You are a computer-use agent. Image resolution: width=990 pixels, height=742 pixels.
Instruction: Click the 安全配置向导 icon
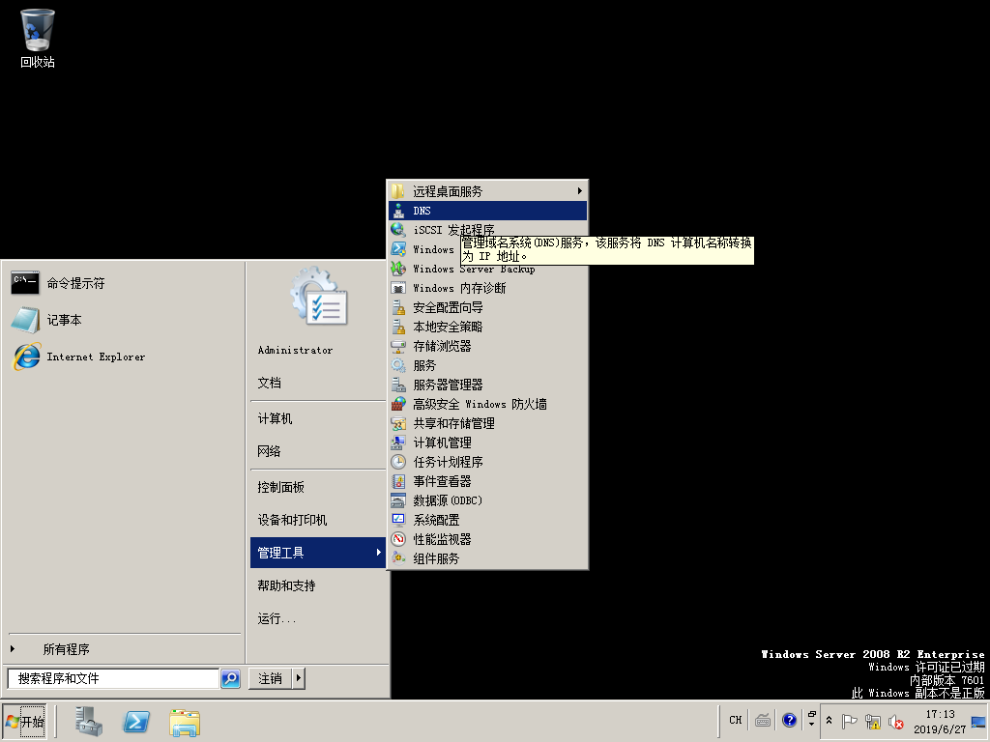[398, 307]
